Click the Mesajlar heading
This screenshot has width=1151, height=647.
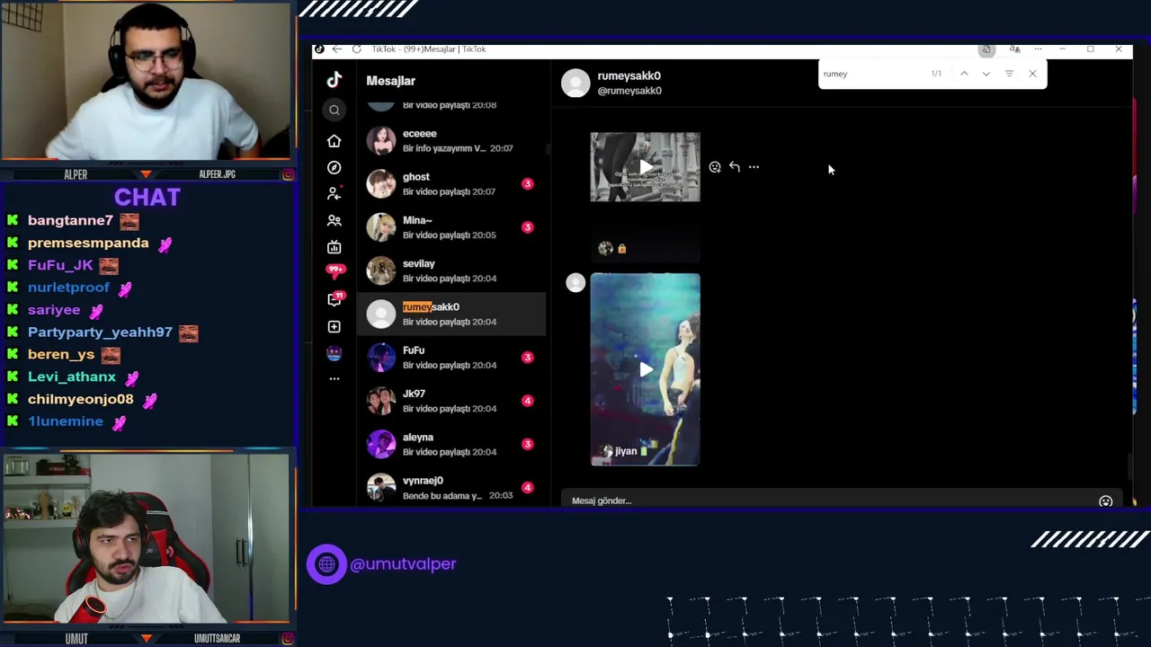pyautogui.click(x=391, y=81)
